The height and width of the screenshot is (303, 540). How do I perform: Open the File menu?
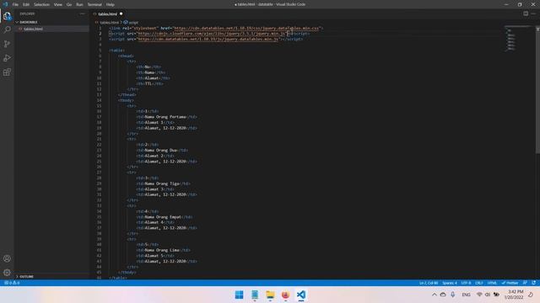pos(15,4)
